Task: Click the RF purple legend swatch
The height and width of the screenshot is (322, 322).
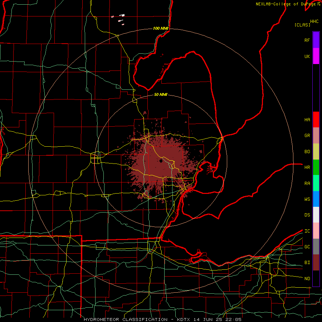Action: (316, 40)
